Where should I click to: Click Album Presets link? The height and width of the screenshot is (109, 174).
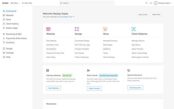tap(137, 49)
